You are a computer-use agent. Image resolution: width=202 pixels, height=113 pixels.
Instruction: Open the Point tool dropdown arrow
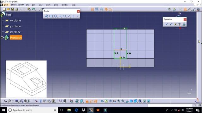pos(79,18)
